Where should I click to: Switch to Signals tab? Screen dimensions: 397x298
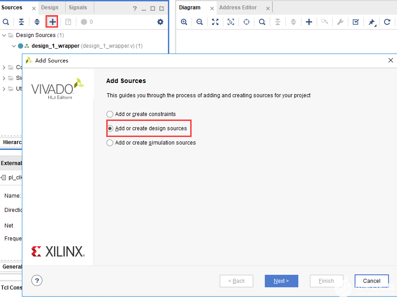pos(78,8)
